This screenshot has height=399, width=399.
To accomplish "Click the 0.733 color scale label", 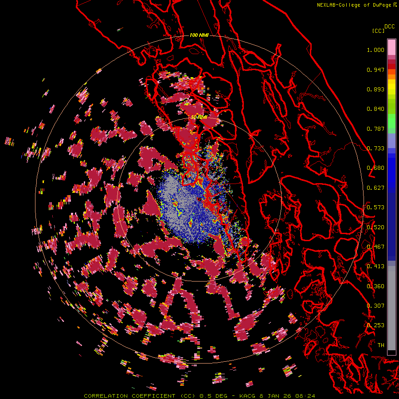I will (x=376, y=149).
